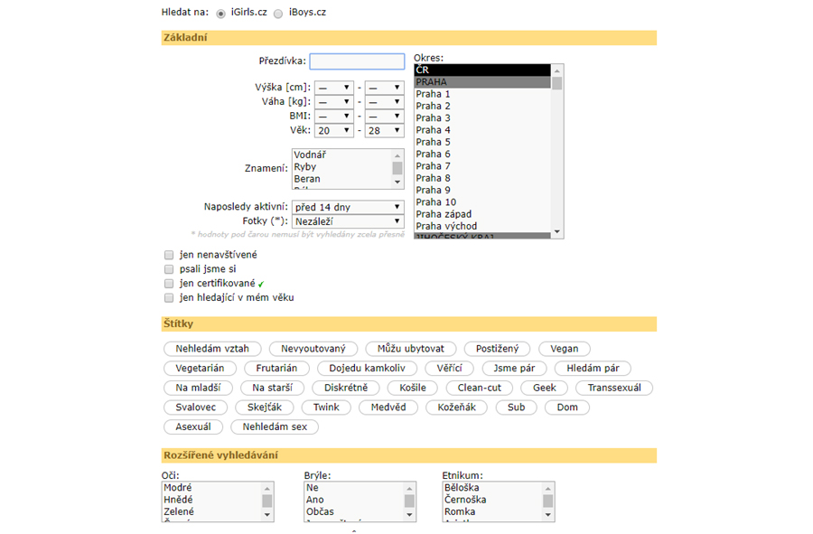Toggle the 'Asexuál' tag
Image resolution: width=813 pixels, height=534 pixels.
(x=193, y=426)
